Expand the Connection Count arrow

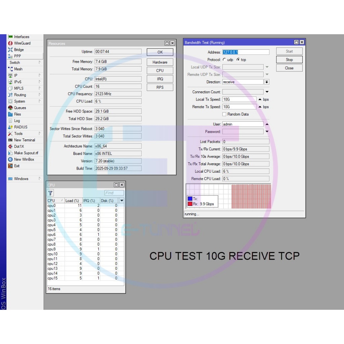pyautogui.click(x=267, y=92)
